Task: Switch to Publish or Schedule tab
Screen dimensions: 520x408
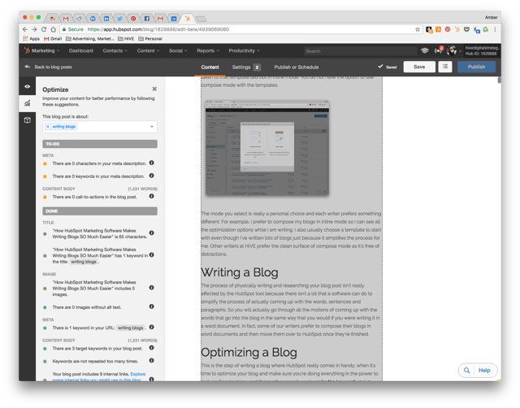Action: (x=296, y=67)
